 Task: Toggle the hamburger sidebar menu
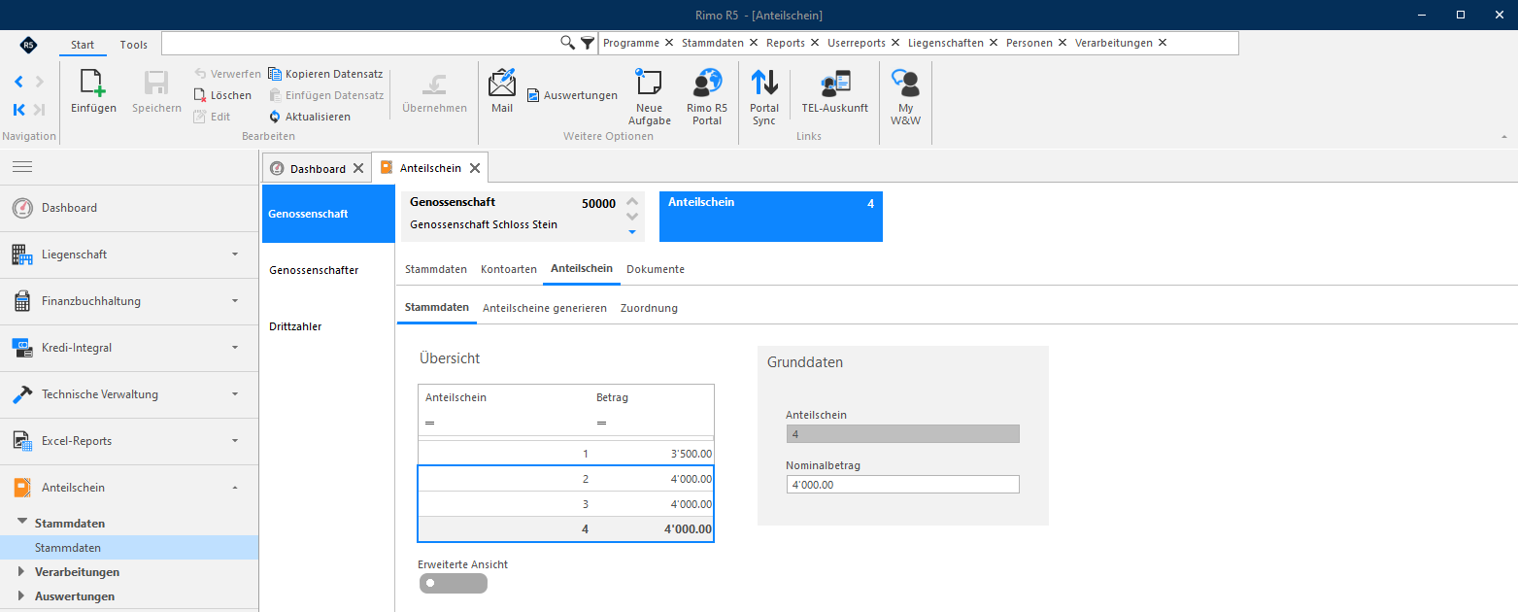tap(22, 167)
